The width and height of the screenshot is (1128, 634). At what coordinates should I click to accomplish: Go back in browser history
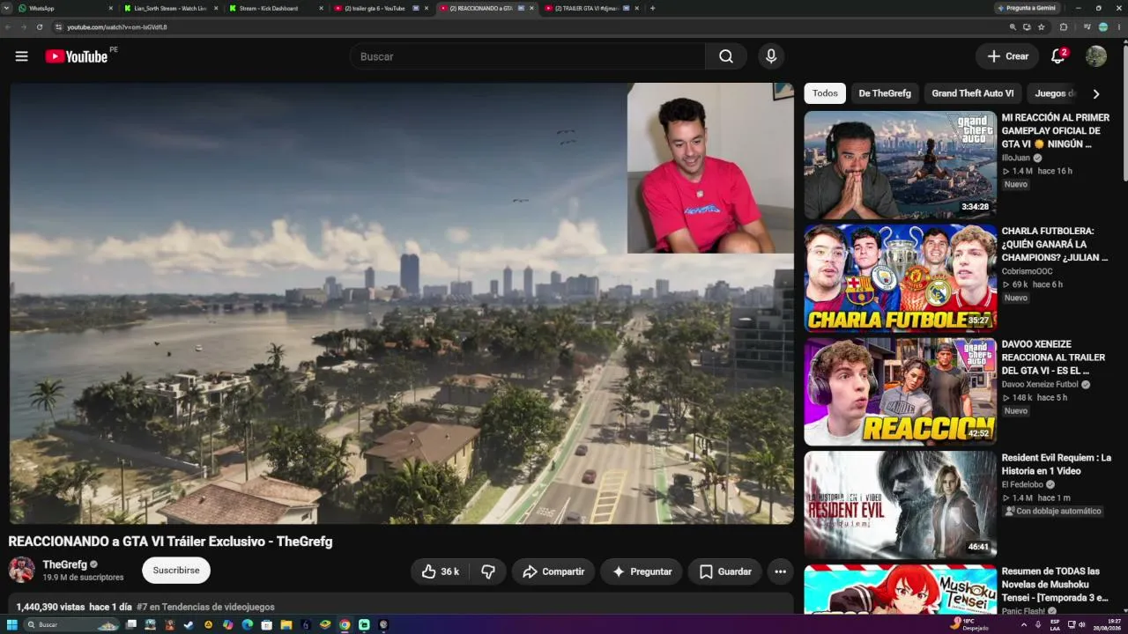(x=8, y=27)
